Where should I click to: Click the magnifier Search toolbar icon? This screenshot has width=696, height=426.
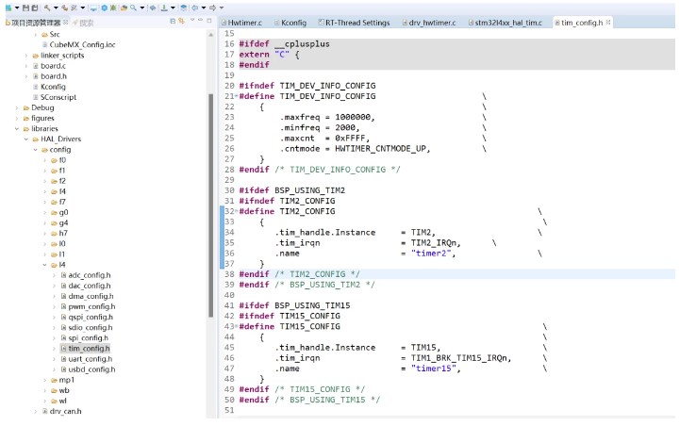click(133, 8)
